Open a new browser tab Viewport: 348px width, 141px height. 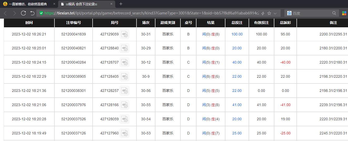click(121, 4)
